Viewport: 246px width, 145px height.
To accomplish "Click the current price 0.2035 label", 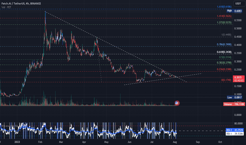I will click(239, 79).
